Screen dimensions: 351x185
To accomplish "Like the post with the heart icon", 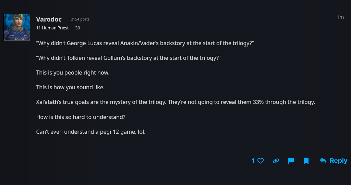I will (261, 161).
